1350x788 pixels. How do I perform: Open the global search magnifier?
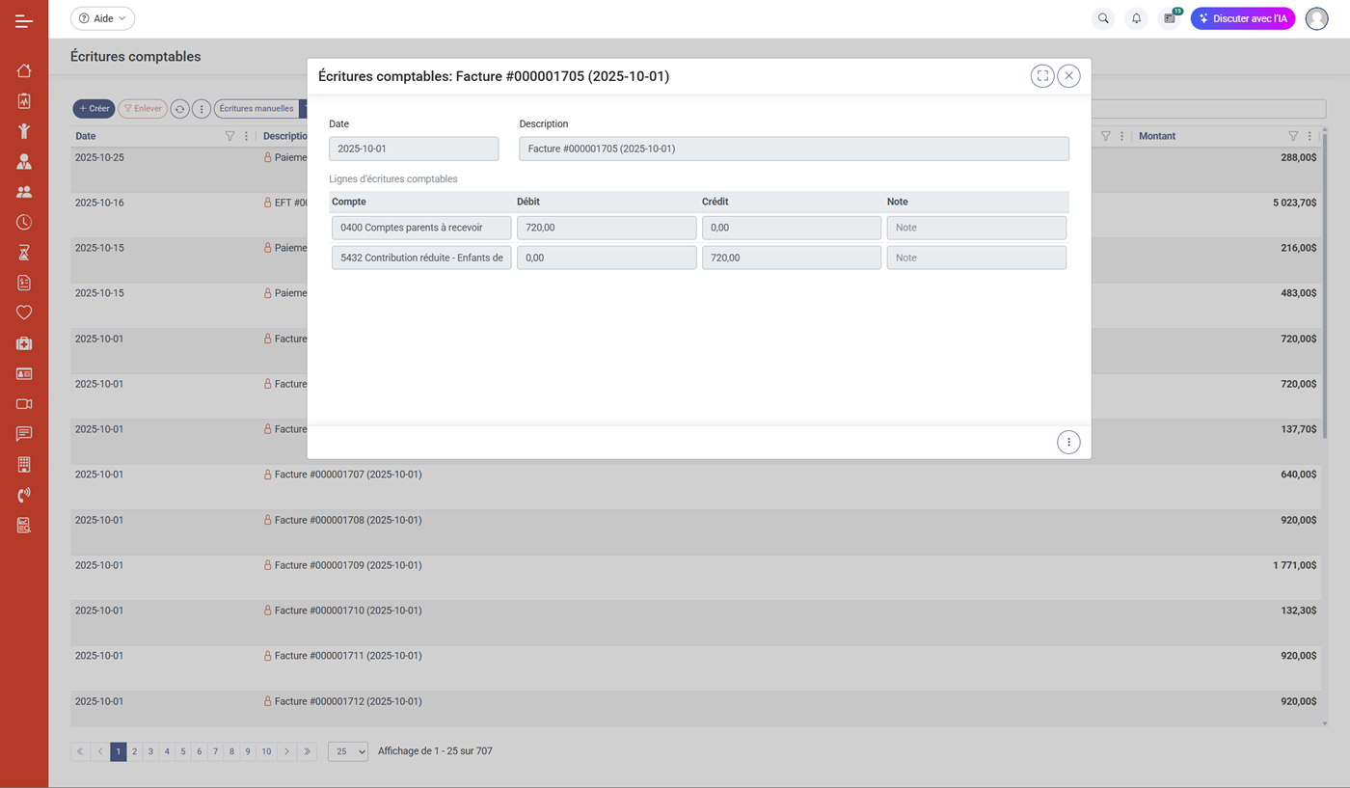(1103, 18)
